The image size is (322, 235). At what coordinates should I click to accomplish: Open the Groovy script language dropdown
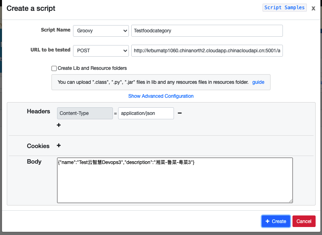coord(101,31)
